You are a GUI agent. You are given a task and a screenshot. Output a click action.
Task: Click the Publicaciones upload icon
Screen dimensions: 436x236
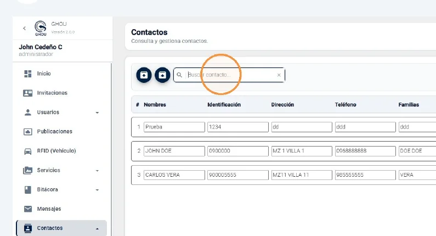point(28,132)
